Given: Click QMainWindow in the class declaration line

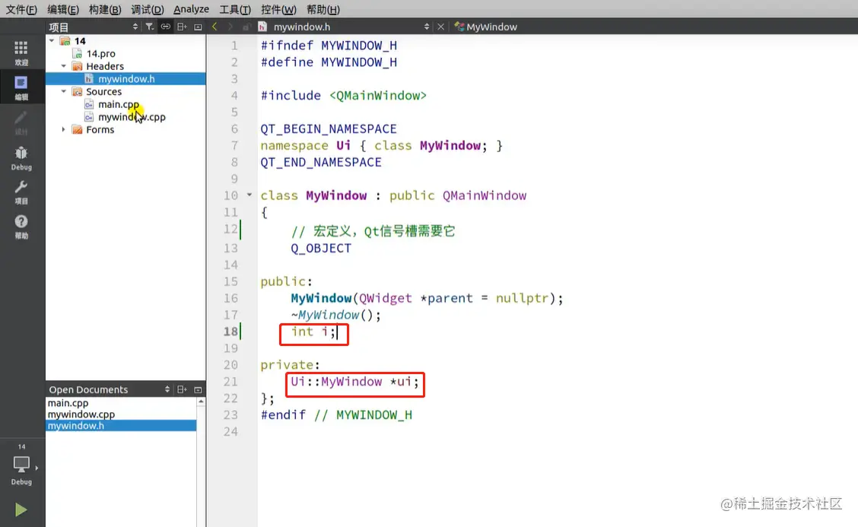Looking at the screenshot, I should pos(485,195).
